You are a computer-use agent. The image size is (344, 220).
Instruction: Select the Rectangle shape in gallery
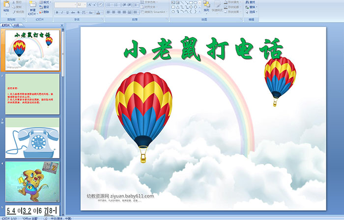[x=191, y=2]
